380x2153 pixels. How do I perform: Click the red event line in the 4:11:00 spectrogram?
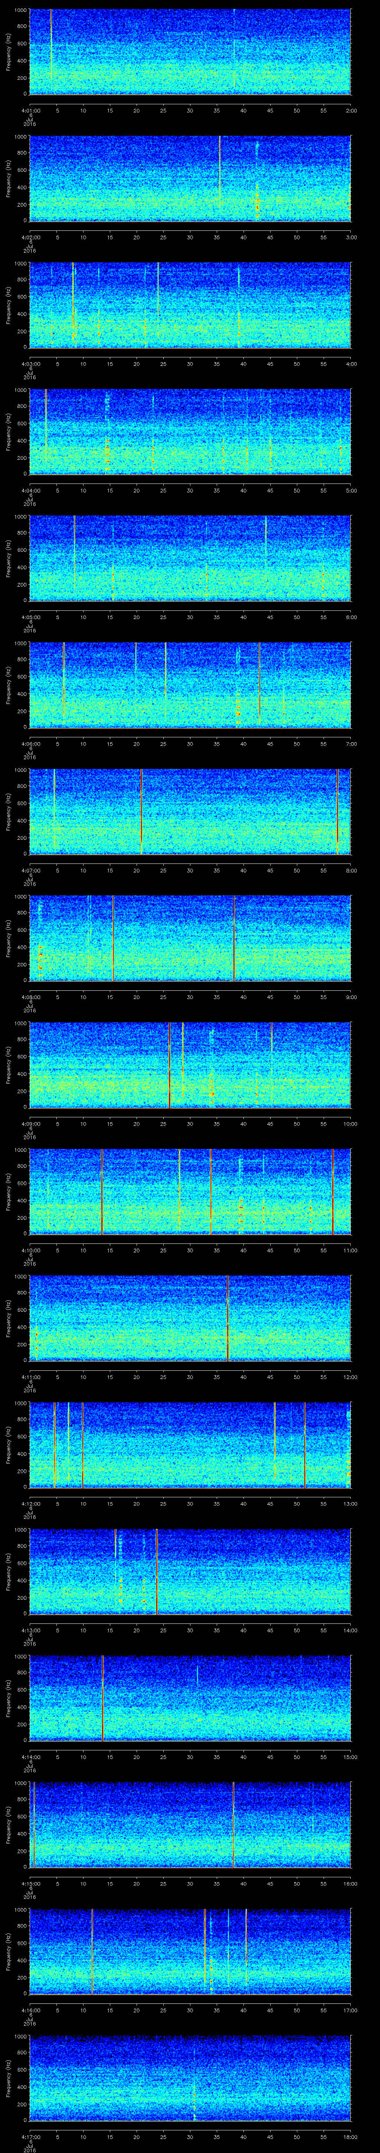227,1318
